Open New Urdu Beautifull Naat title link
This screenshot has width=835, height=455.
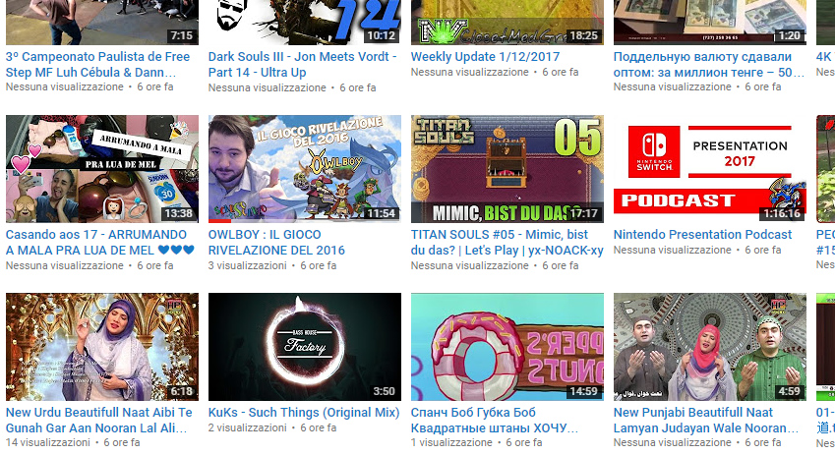click(98, 420)
